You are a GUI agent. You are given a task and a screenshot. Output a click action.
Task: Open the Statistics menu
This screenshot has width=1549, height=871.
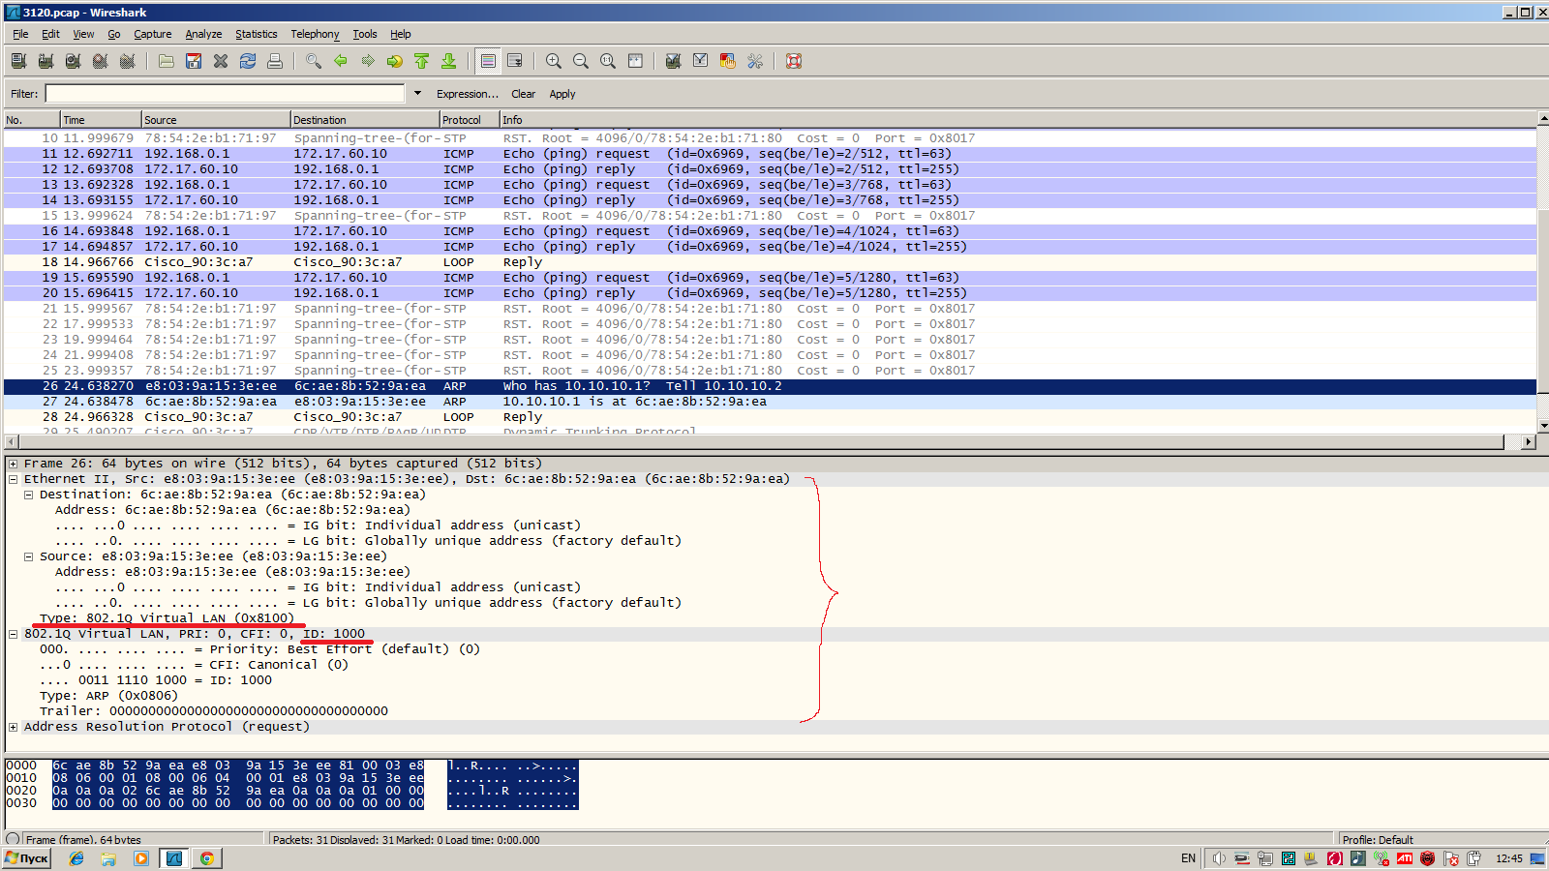tap(256, 34)
